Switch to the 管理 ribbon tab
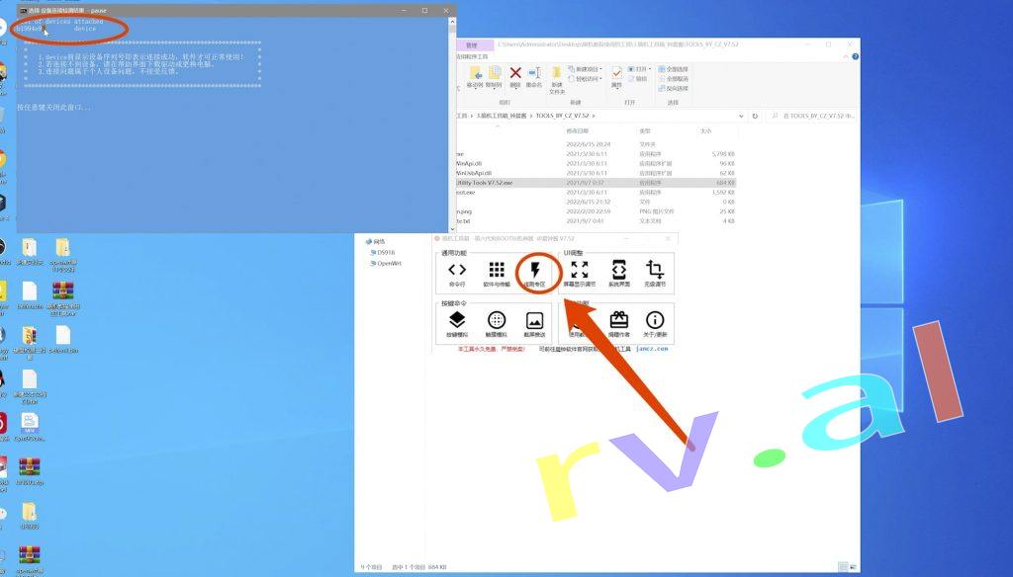 pos(471,44)
